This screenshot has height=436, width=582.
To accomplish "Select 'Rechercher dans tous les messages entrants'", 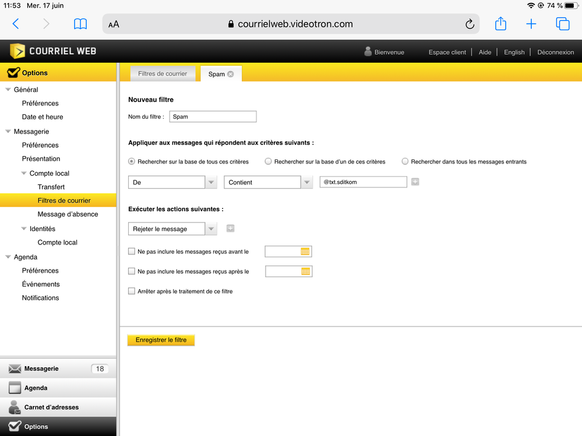I will coord(405,161).
